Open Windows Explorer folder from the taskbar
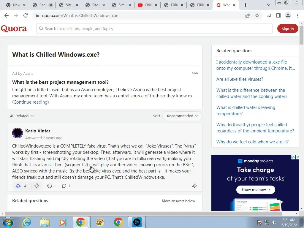The width and height of the screenshot is (304, 228). click(45, 222)
